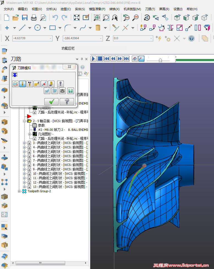Image resolution: width=214 pixels, height=269 pixels.
Task: Click the print icon in the toolbar
Action: [x=34, y=18]
